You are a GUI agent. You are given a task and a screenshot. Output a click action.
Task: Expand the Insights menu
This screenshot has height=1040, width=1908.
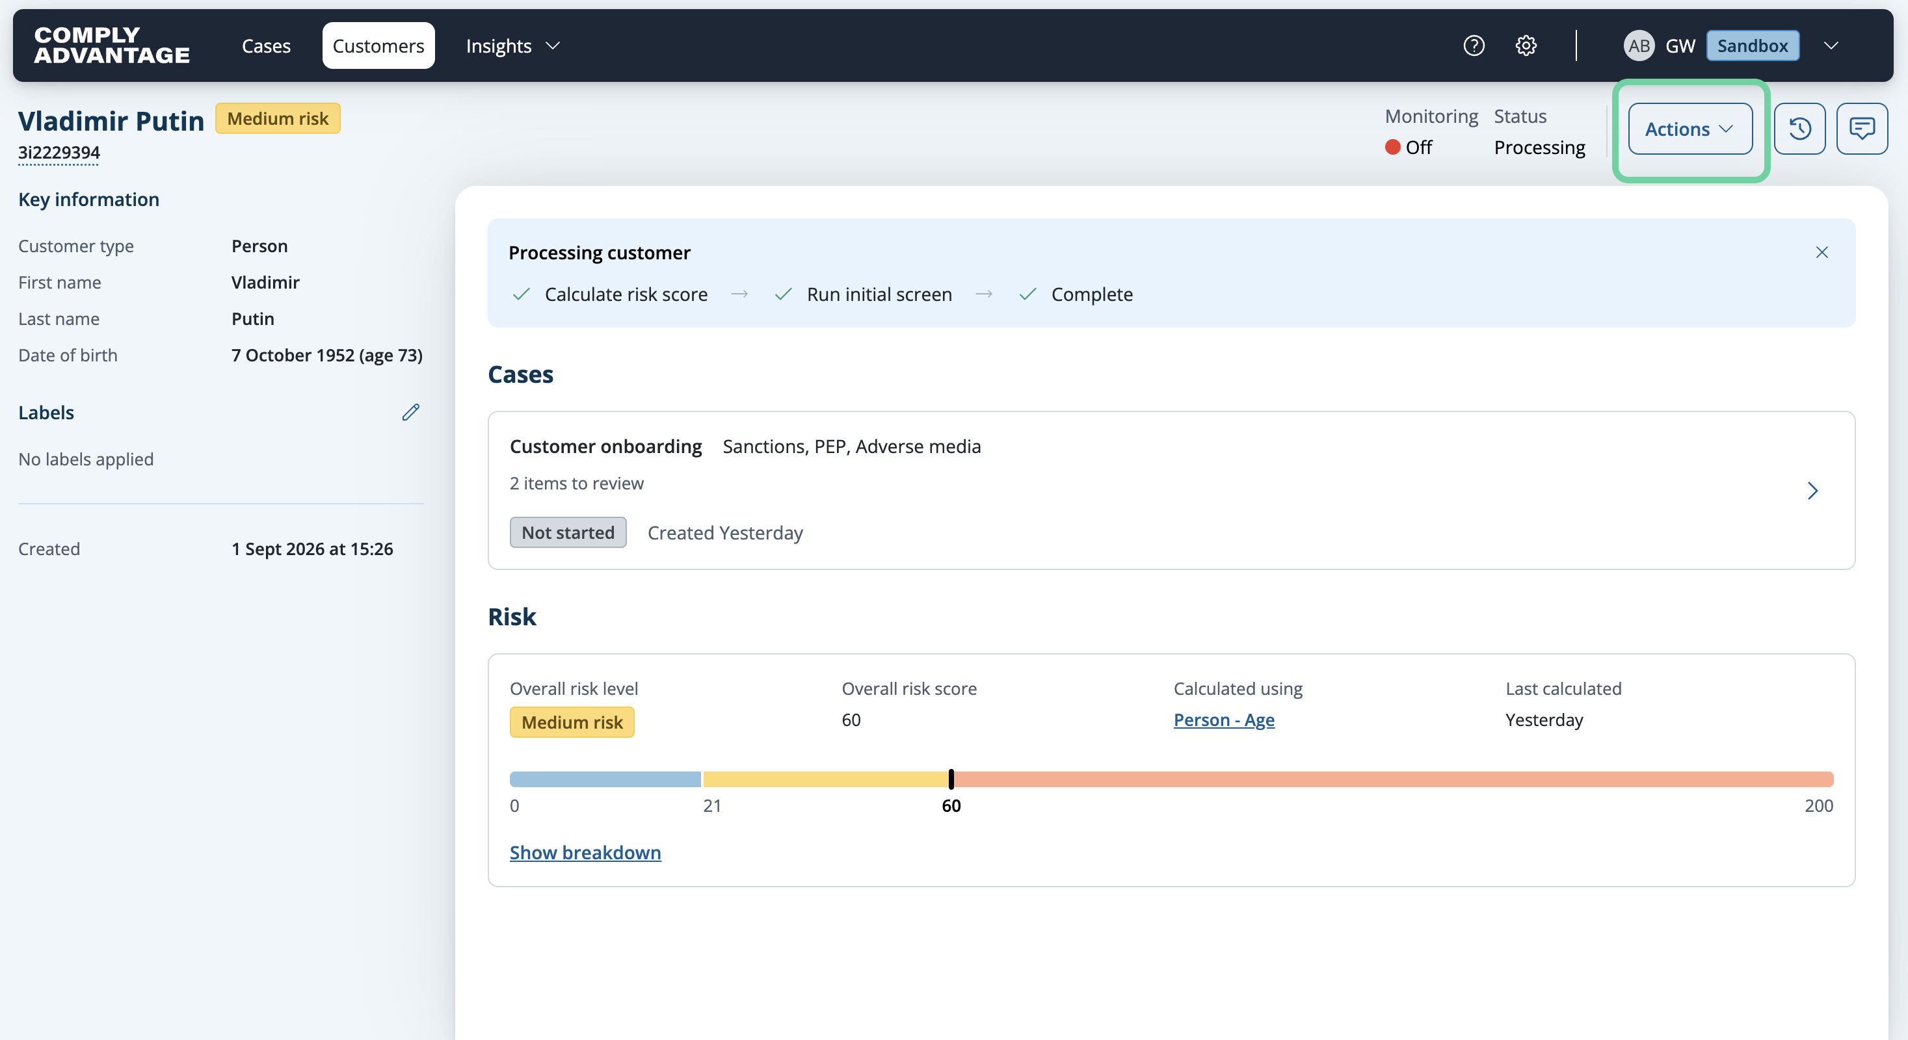pos(512,46)
